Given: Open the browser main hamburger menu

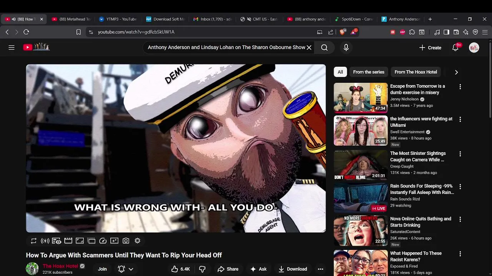Looking at the screenshot, I should [x=485, y=32].
